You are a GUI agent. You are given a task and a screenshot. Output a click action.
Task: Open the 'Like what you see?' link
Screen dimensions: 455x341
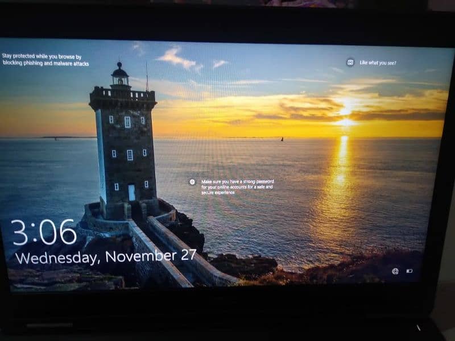378,63
